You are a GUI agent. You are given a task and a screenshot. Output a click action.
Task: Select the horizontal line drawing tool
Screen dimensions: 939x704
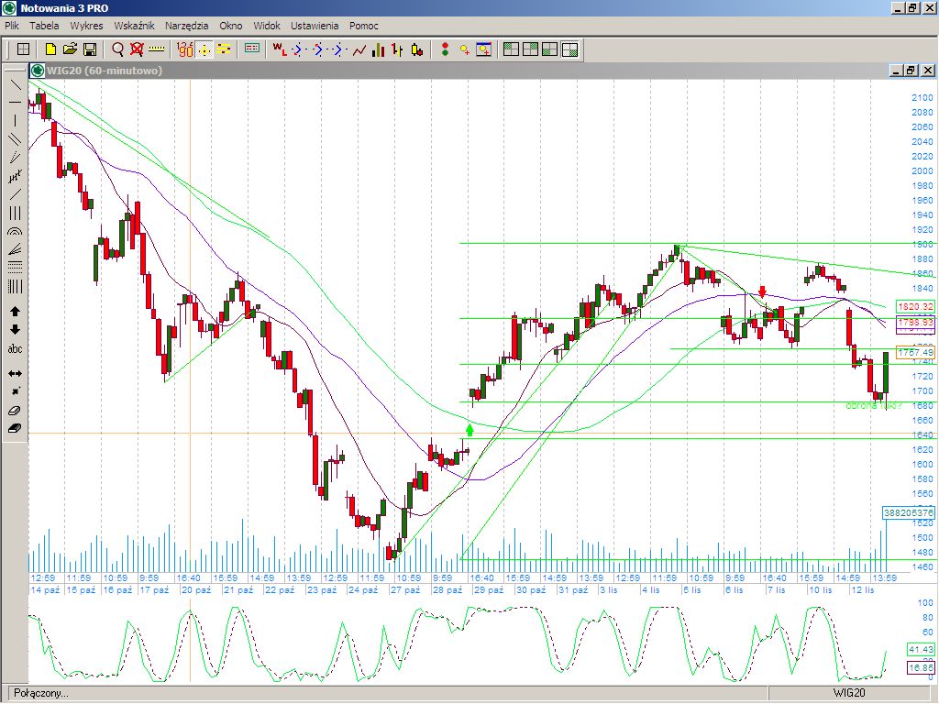[15, 102]
